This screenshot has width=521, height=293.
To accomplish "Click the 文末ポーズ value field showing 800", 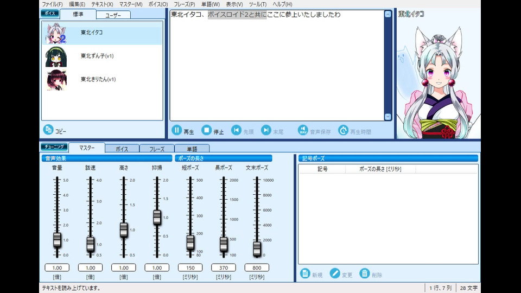I will (x=257, y=267).
